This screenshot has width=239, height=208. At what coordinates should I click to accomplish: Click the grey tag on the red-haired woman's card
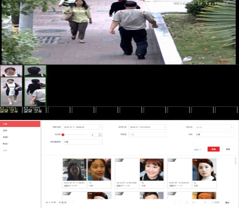119,160
